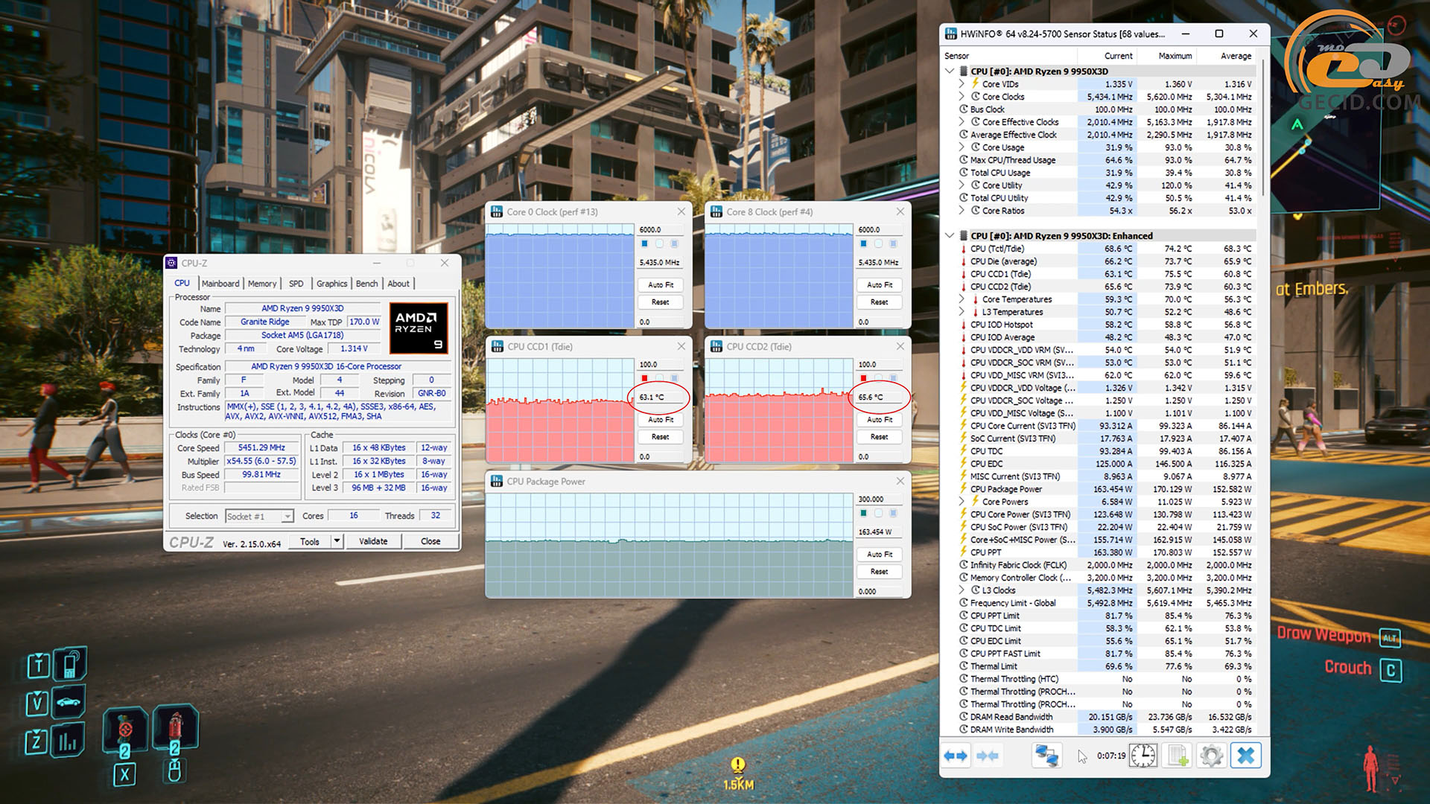Collapse the 9950X3D: Enhanced sensor group
Screen dimensions: 1430x804
point(950,236)
